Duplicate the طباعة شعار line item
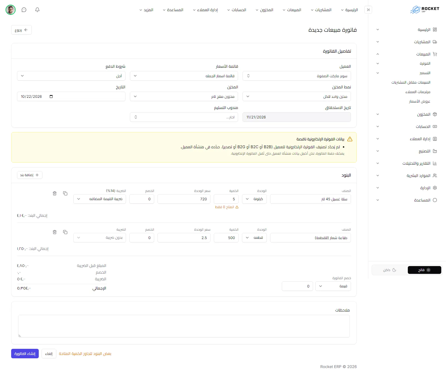This screenshot has height=375, width=446. click(65, 232)
